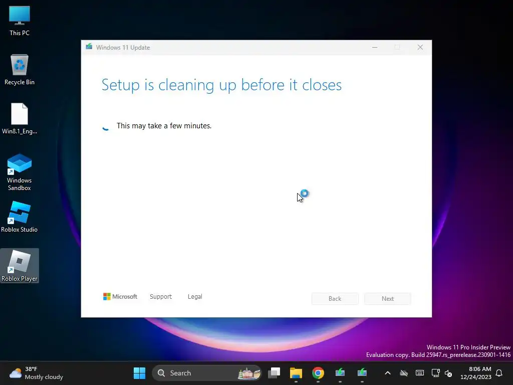Click the muted volume tray icon
Viewport: 513px width, 385px height.
tap(448, 373)
